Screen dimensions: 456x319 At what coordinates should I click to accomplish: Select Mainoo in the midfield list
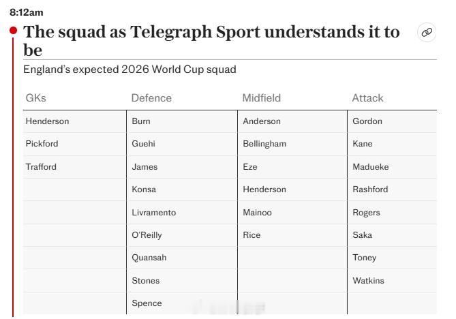pyautogui.click(x=258, y=213)
